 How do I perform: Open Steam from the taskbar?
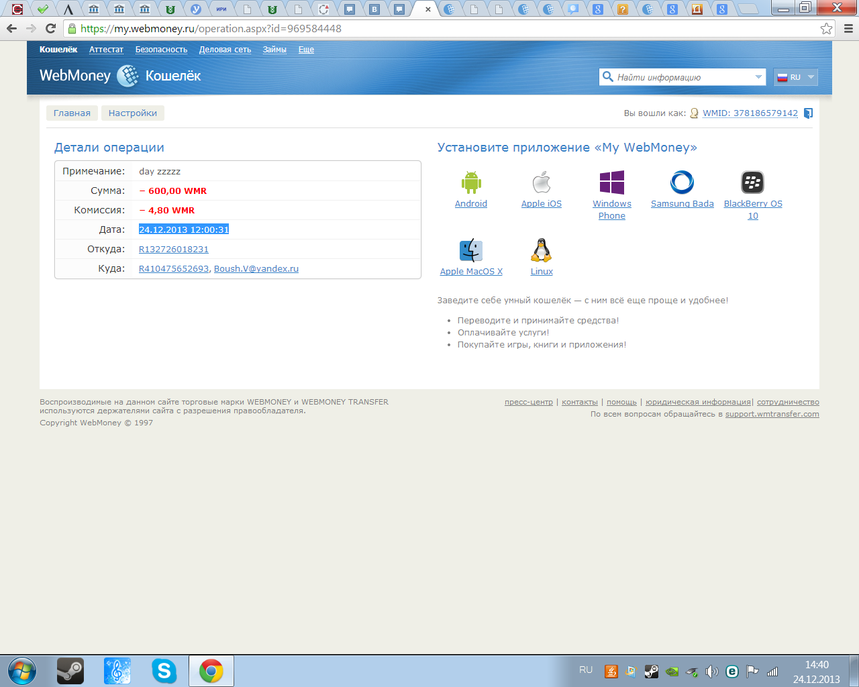tap(70, 671)
